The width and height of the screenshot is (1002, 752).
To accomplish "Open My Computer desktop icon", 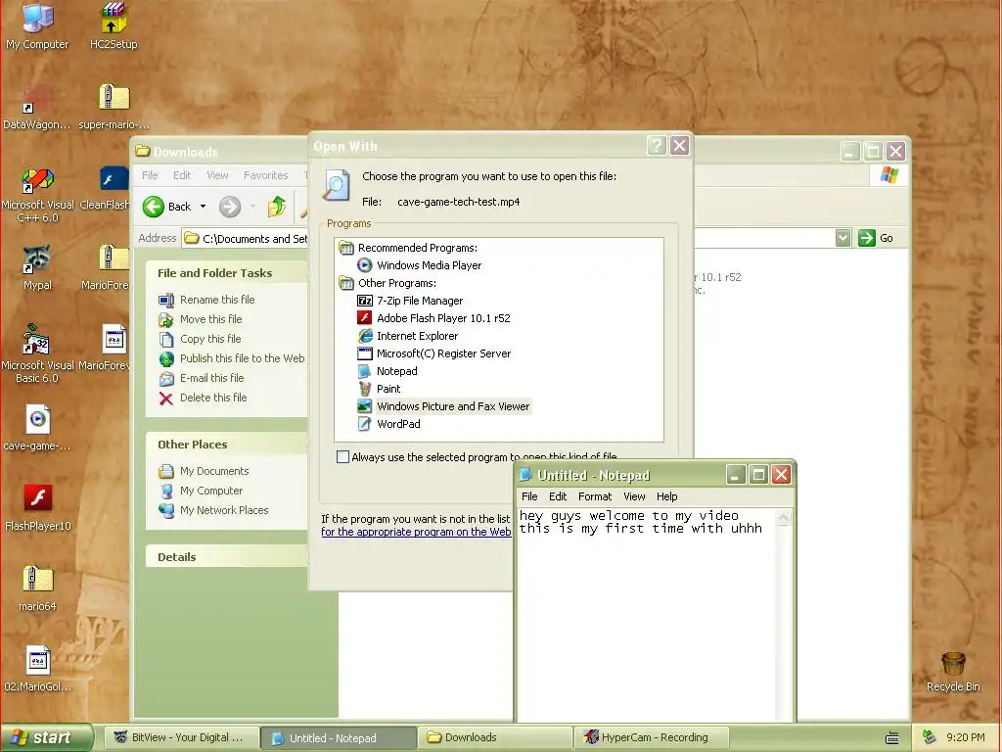I will click(37, 25).
